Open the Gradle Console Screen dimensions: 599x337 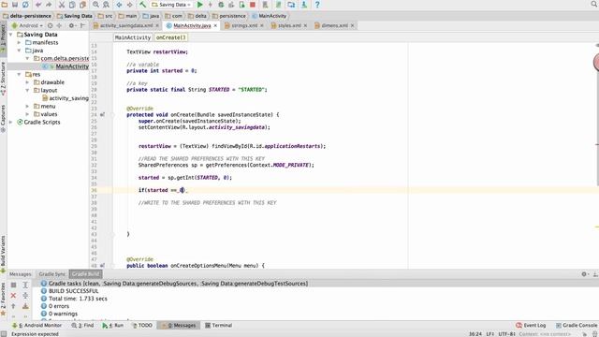click(x=577, y=326)
